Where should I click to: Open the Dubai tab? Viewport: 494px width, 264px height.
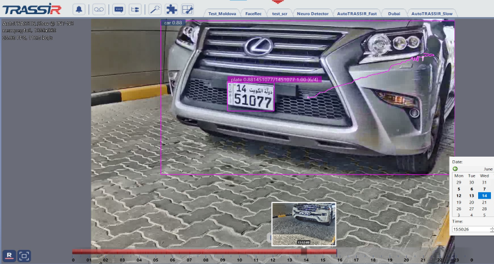tap(394, 13)
